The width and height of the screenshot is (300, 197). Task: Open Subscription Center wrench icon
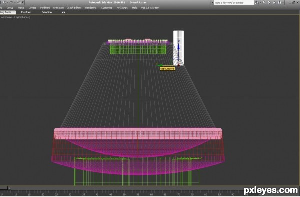pyautogui.click(x=264, y=3)
